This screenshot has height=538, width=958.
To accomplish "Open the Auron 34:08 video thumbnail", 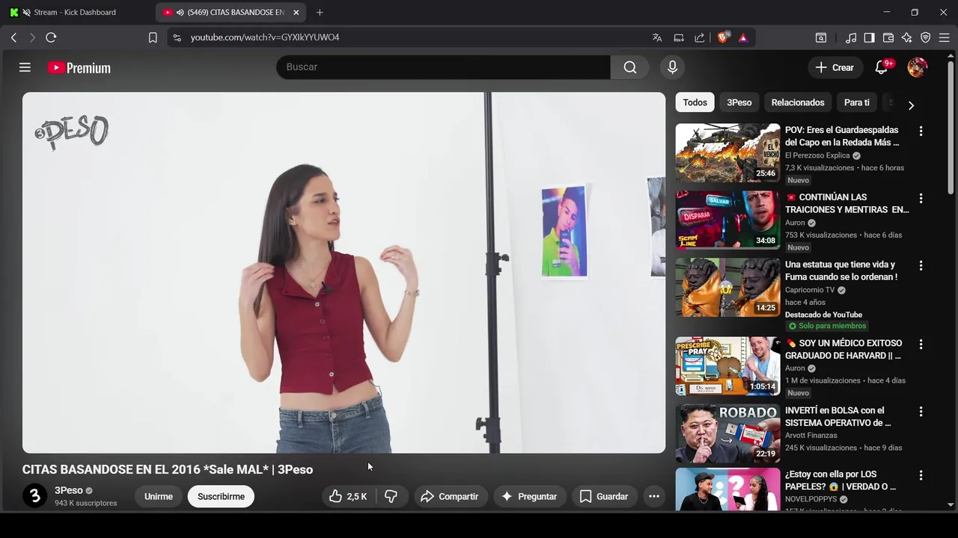I will (x=727, y=220).
